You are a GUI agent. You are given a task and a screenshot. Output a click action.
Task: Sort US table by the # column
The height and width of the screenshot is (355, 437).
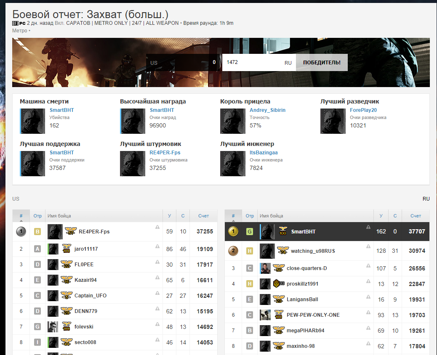pyautogui.click(x=21, y=216)
